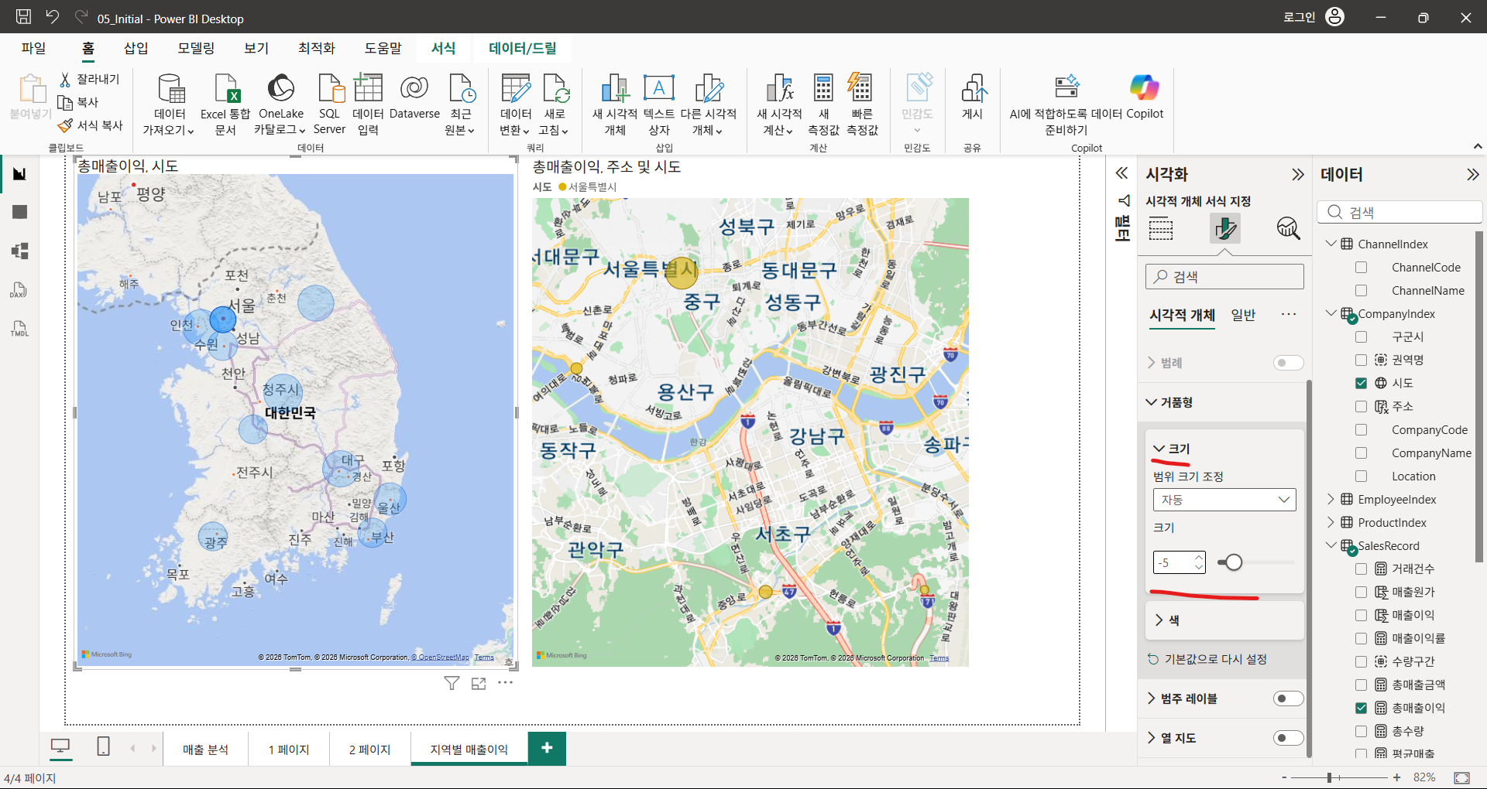Open the 범위 크기 조정 dropdown
The width and height of the screenshot is (1487, 789).
1224,500
